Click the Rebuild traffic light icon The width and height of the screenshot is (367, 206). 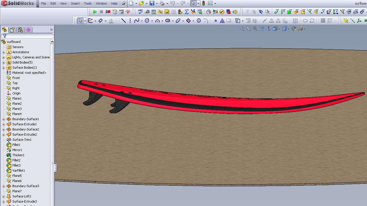[204, 3]
